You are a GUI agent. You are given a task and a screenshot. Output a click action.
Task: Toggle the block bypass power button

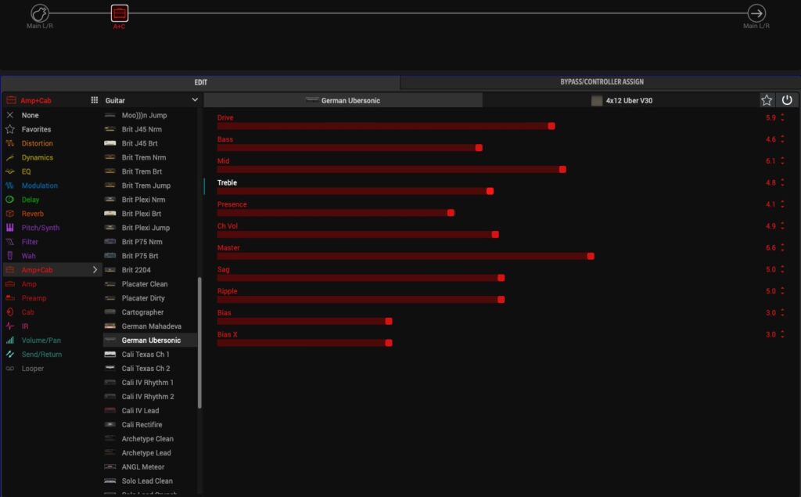(787, 100)
